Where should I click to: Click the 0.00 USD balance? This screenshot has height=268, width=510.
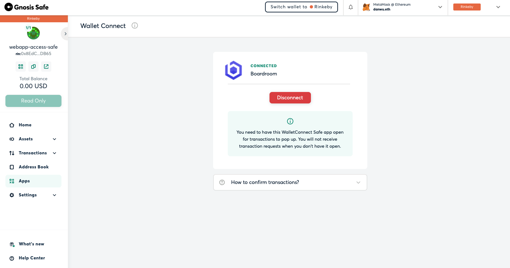click(33, 86)
